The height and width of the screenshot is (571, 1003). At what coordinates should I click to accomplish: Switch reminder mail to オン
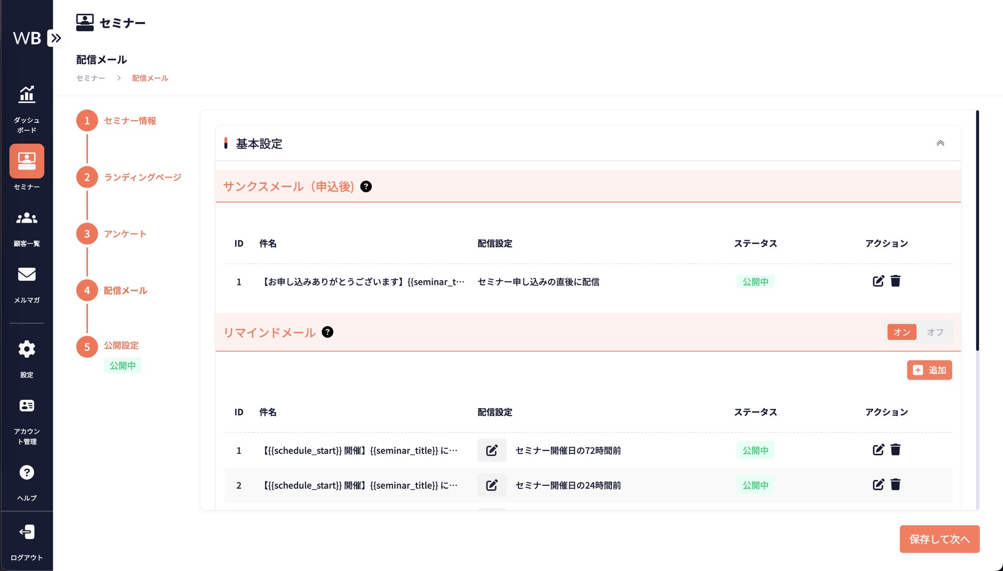902,332
